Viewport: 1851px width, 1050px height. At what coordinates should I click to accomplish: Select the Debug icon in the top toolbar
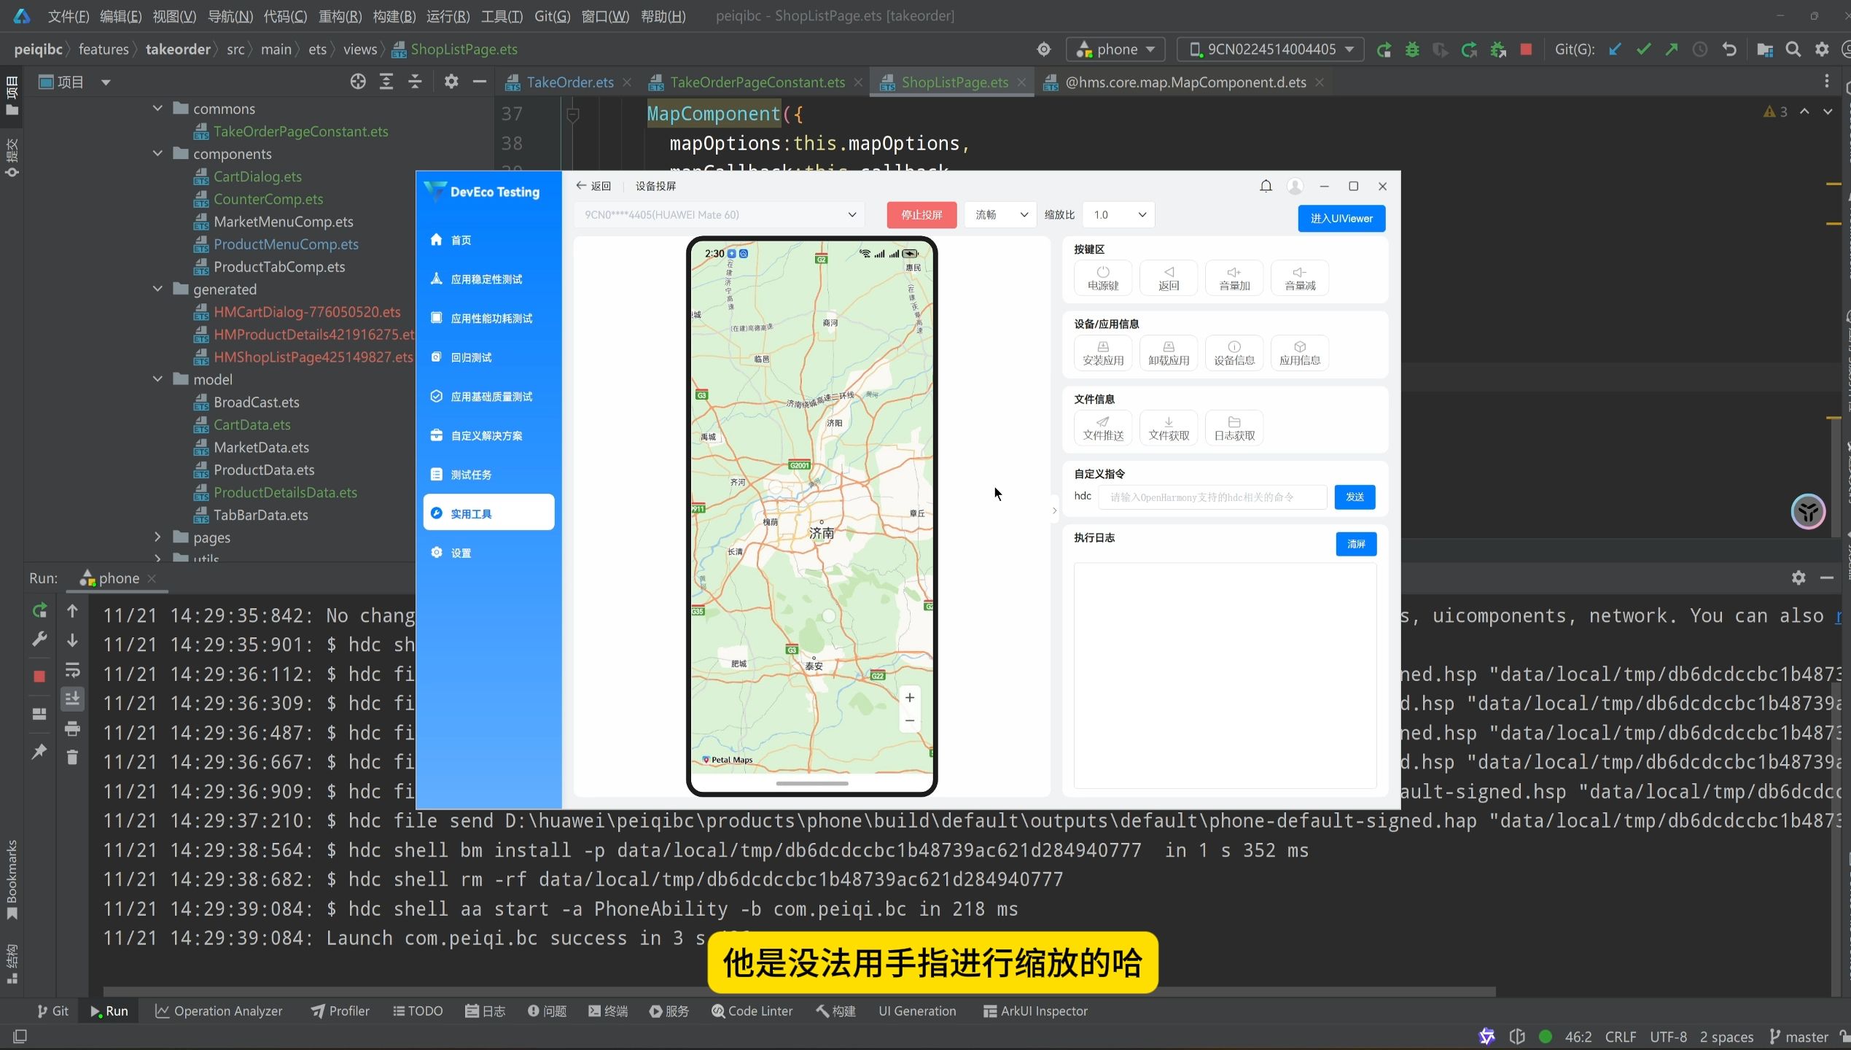pos(1412,49)
